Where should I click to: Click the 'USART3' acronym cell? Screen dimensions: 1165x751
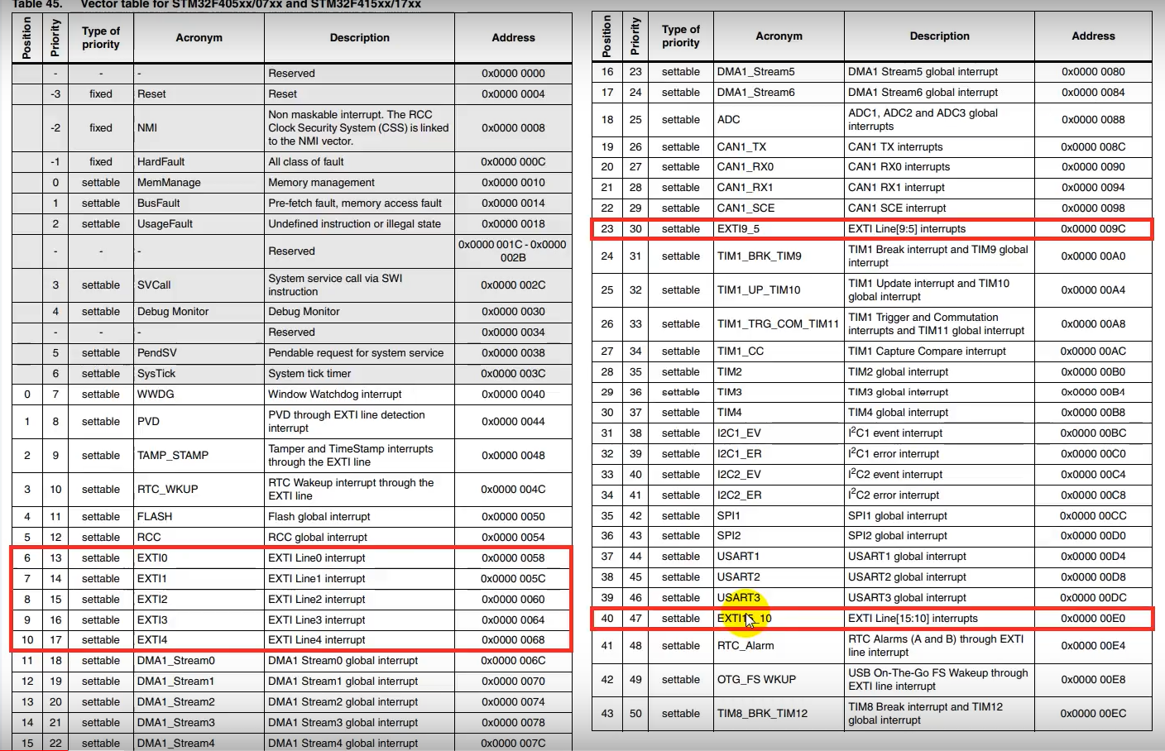tap(779, 597)
